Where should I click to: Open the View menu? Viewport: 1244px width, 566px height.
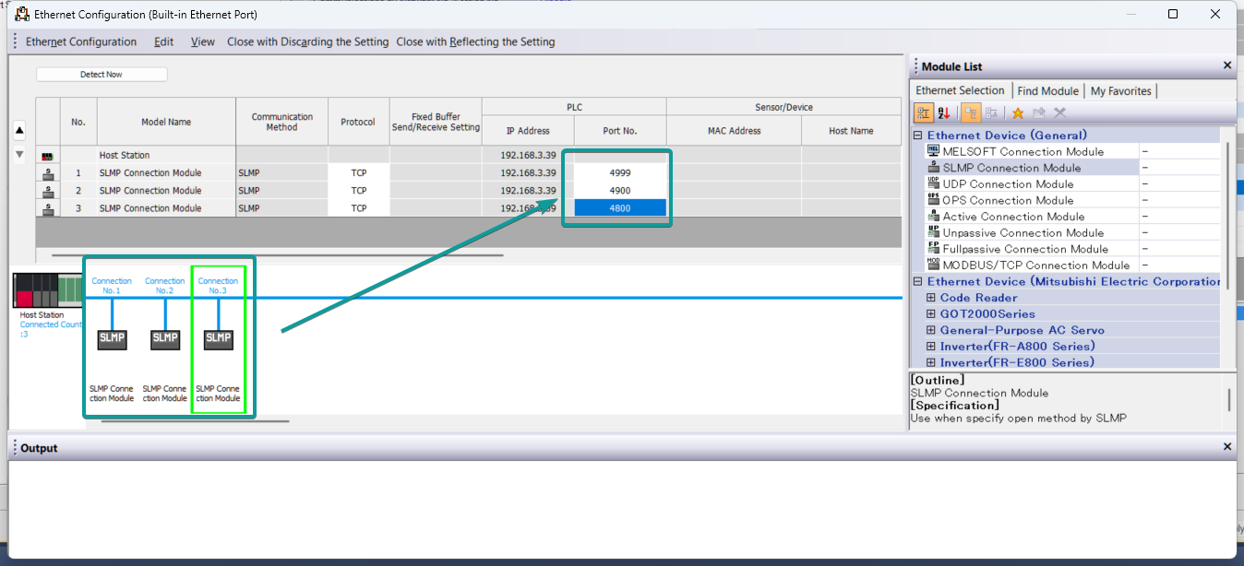coord(203,41)
